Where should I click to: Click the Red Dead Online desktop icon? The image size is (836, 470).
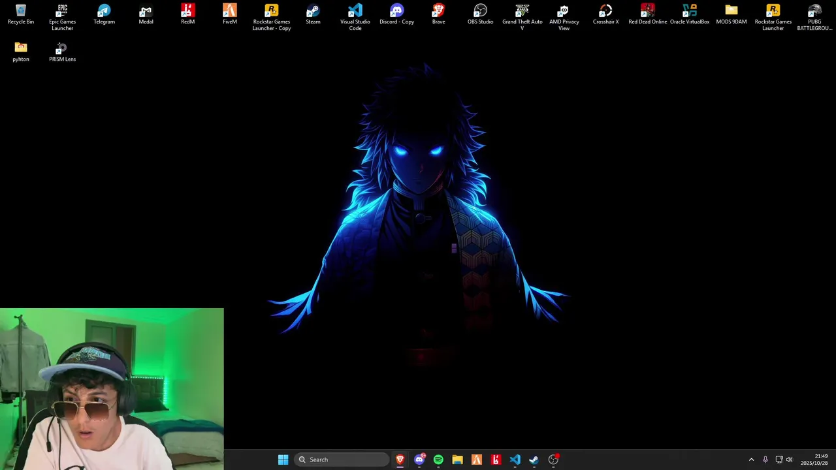648,14
